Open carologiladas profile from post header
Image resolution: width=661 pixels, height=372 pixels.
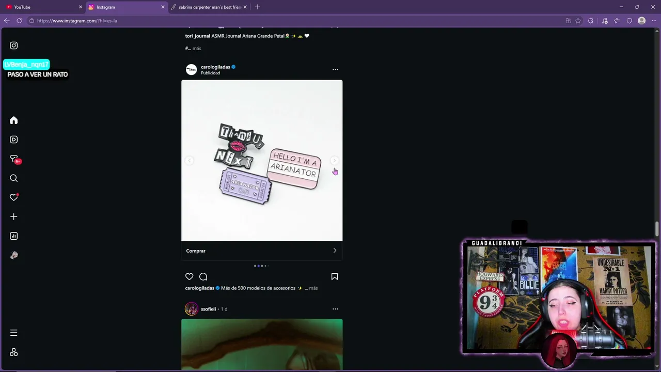click(215, 67)
